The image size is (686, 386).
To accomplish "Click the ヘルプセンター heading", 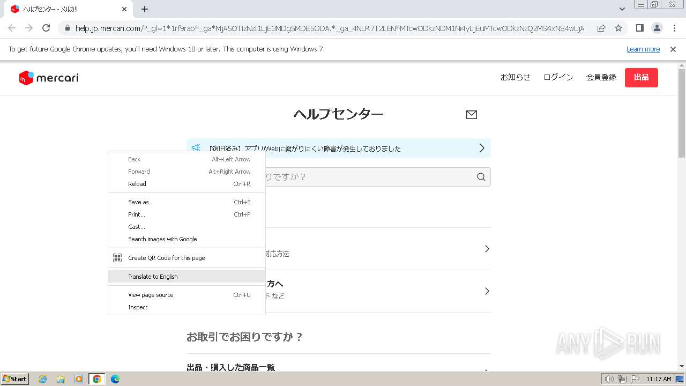I will coord(338,114).
